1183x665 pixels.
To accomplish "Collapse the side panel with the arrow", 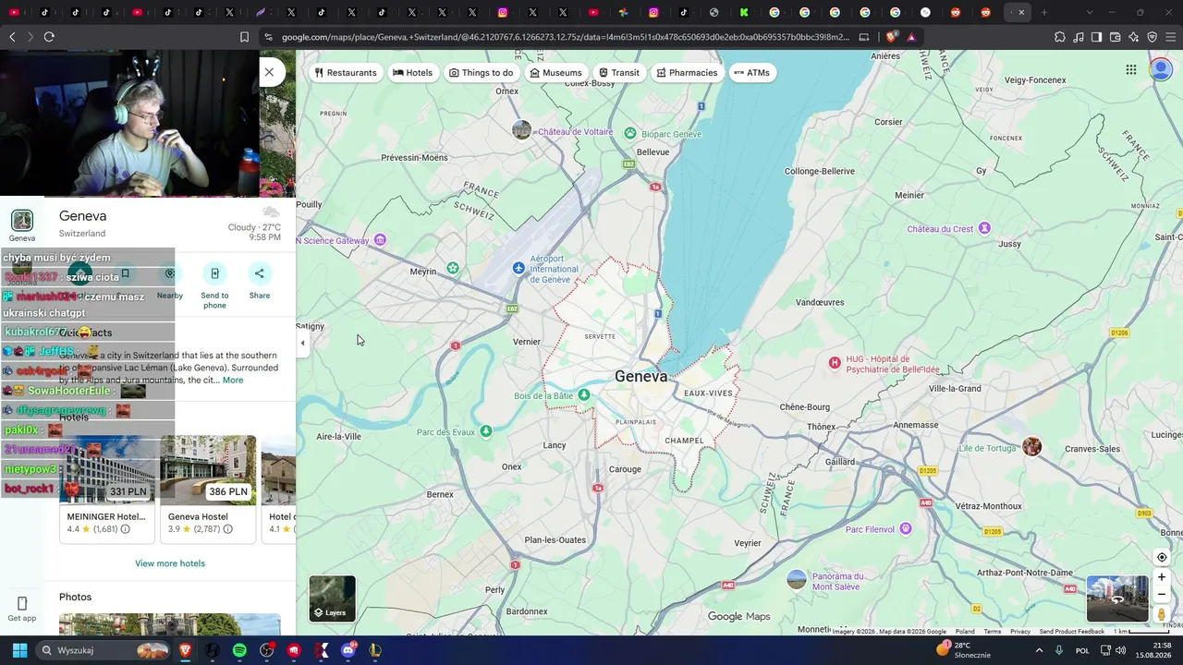I will pyautogui.click(x=302, y=343).
